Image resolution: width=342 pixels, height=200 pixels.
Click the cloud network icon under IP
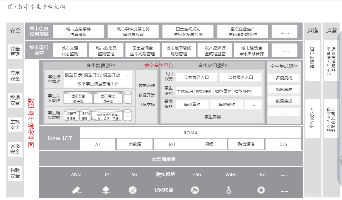tap(106, 190)
